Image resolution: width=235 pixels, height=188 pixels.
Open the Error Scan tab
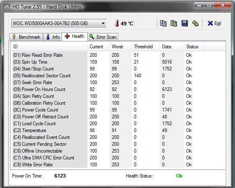(x=103, y=37)
